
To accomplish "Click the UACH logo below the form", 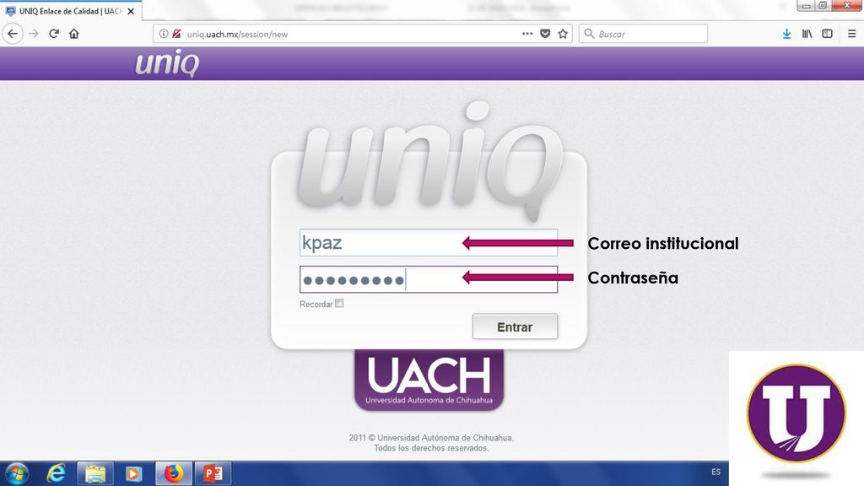I will pyautogui.click(x=429, y=381).
